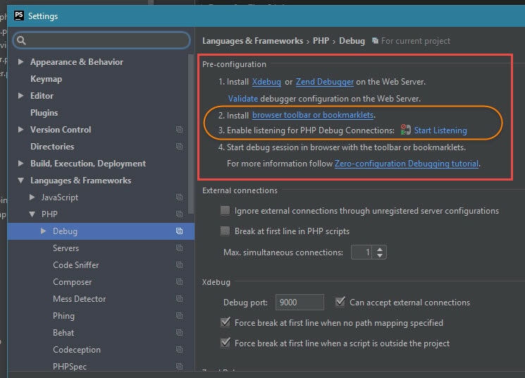Open Directories settings page
Viewport: 525px width, 378px height.
(x=52, y=147)
